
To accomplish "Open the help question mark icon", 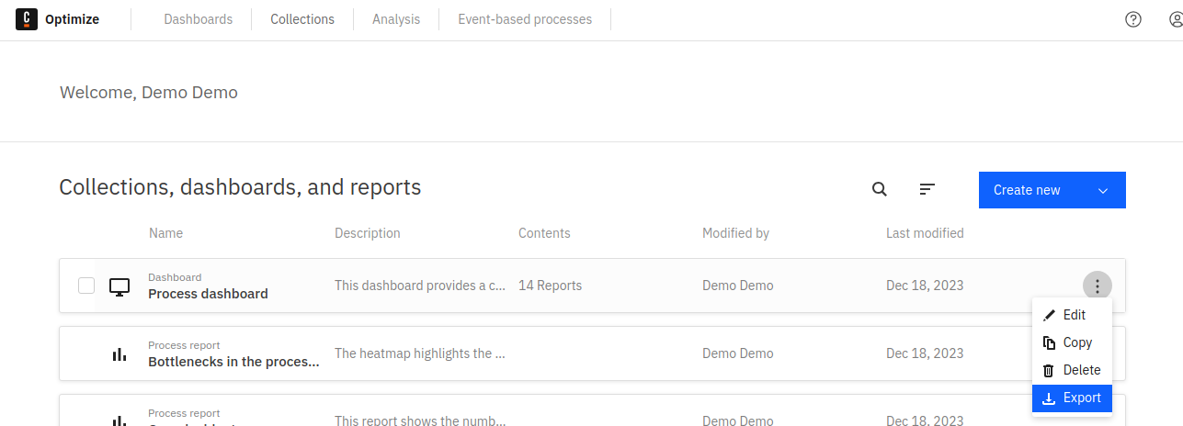I will point(1133,19).
